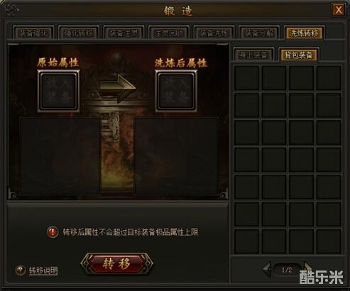This screenshot has height=291, width=350.
Task: Click the question mark help icon
Action: click(x=21, y=270)
